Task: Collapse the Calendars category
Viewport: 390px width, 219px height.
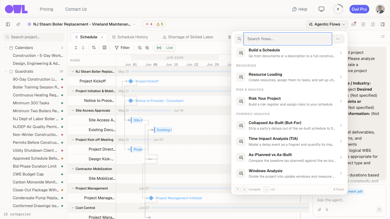Action: [x=5, y=48]
